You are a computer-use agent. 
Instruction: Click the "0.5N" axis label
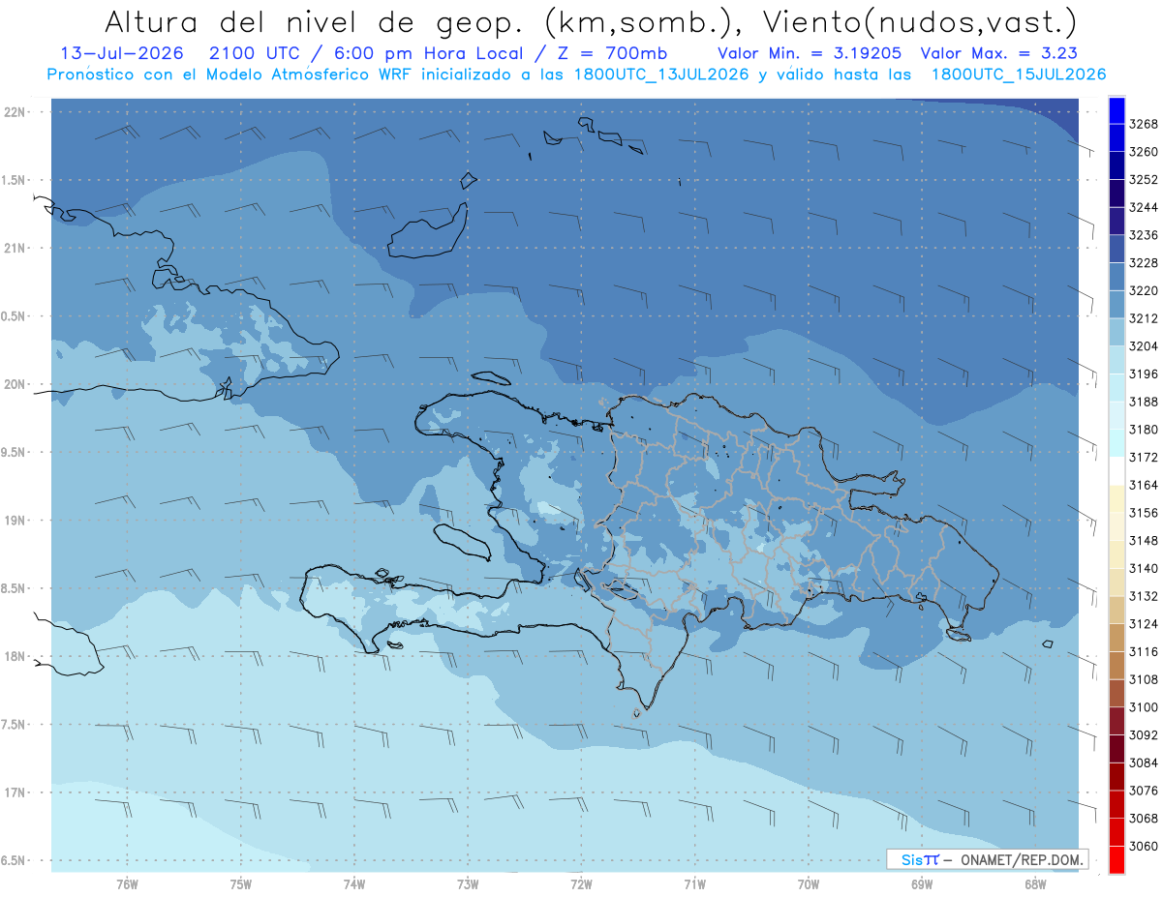(15, 316)
